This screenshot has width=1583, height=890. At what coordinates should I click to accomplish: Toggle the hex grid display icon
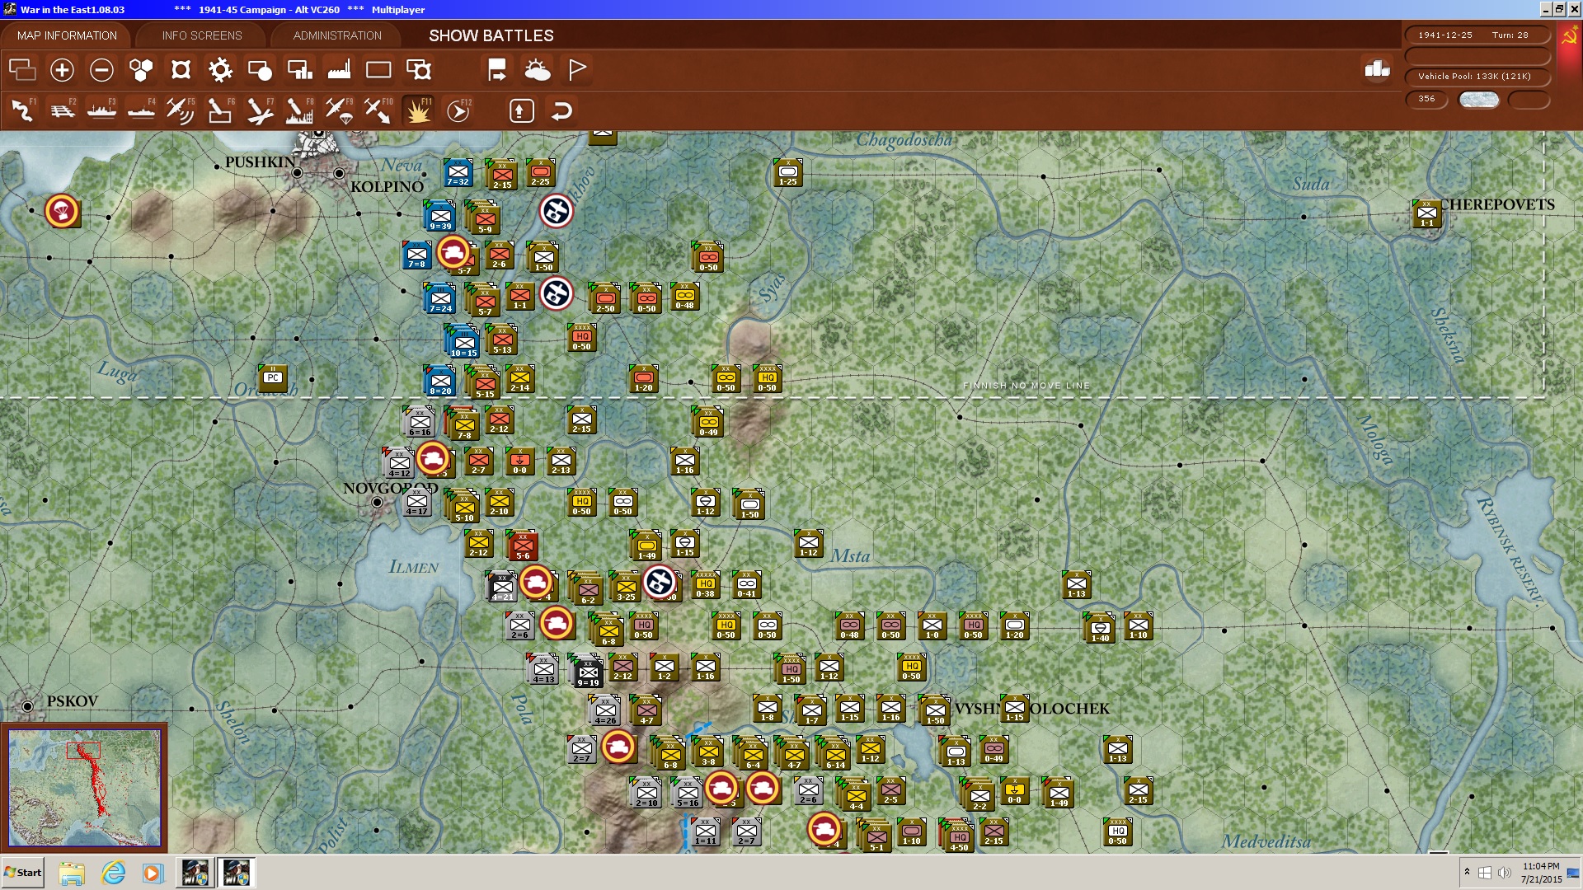[x=141, y=70]
